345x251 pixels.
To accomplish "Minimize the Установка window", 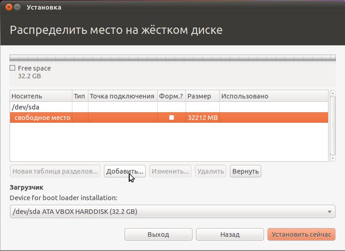I will tap(17, 7).
